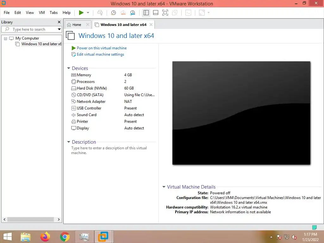Viewport: 324px width, 243px height.
Task: Click Edit virtual machine settings link
Action: (x=100, y=54)
